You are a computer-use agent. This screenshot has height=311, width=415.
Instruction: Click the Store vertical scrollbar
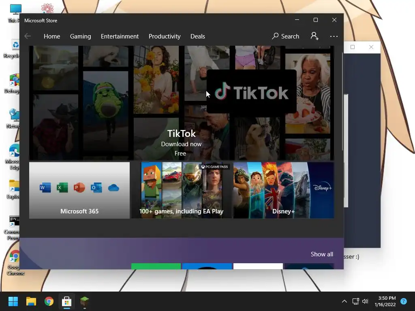(x=342, y=102)
